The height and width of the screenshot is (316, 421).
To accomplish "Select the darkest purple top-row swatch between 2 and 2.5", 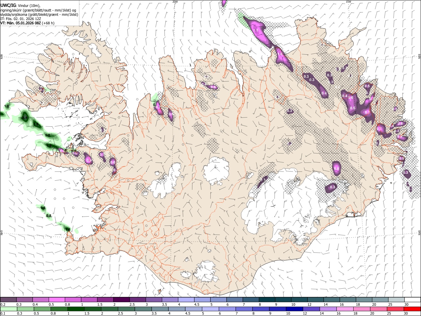I will click(121, 300).
